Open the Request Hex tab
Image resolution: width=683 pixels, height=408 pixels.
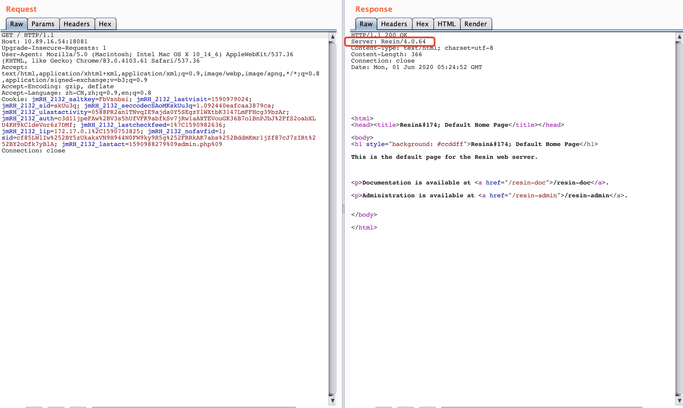click(105, 24)
